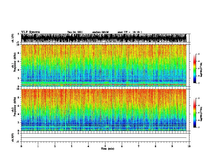
Task: Click the "-3" tick on ch.2 colorbar
Action: pos(198,98)
